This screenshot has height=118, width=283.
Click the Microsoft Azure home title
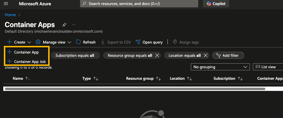click(35, 4)
